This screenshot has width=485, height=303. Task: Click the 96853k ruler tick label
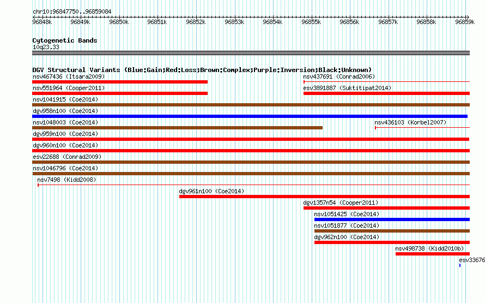pyautogui.click(x=234, y=22)
